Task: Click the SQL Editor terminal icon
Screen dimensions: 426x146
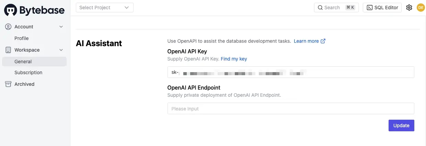Action: [370, 8]
